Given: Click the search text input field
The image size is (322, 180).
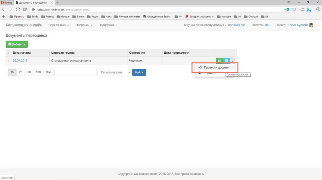Looking at the screenshot, I should [75, 72].
